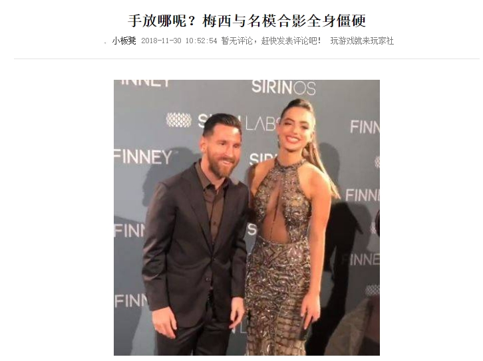Screen dimensions: 483x361
Task: Click the SIRIN OS logo in the photo
Action: click(x=283, y=87)
